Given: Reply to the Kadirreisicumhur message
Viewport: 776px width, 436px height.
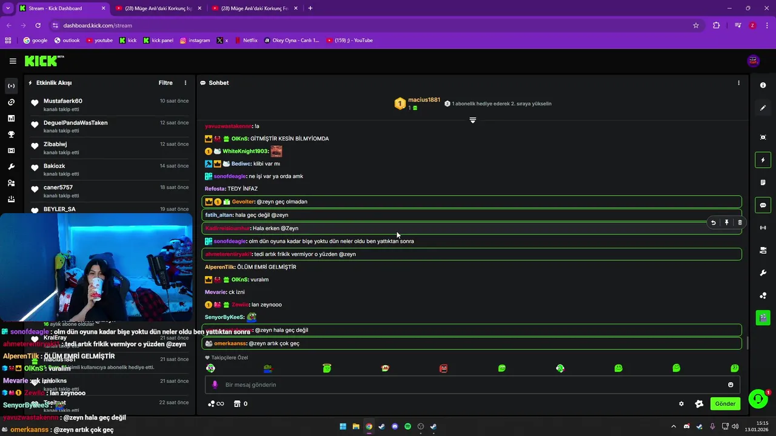Looking at the screenshot, I should coord(713,222).
